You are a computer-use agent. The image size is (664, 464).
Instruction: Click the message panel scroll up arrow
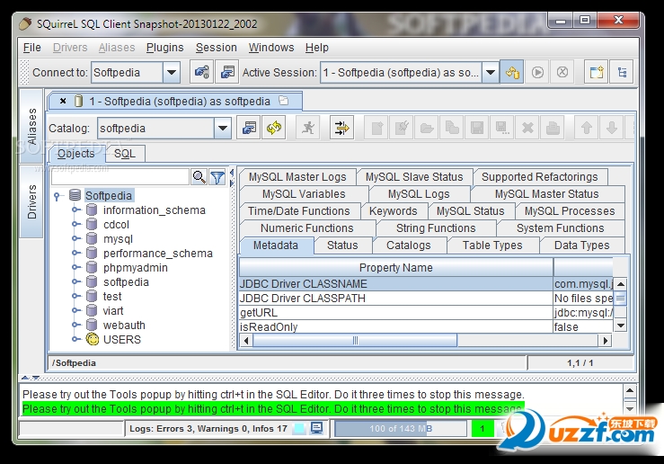point(630,390)
